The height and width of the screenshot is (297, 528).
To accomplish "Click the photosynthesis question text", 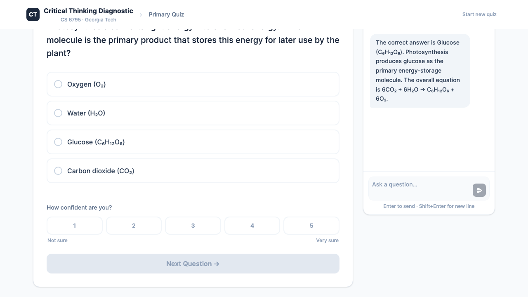I will click(193, 47).
